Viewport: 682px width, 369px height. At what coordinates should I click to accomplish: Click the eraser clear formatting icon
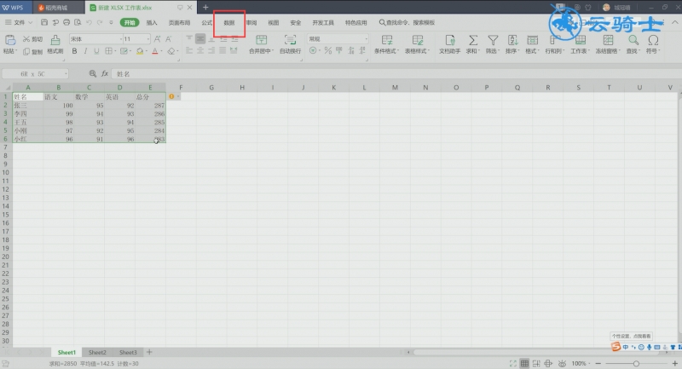point(171,51)
